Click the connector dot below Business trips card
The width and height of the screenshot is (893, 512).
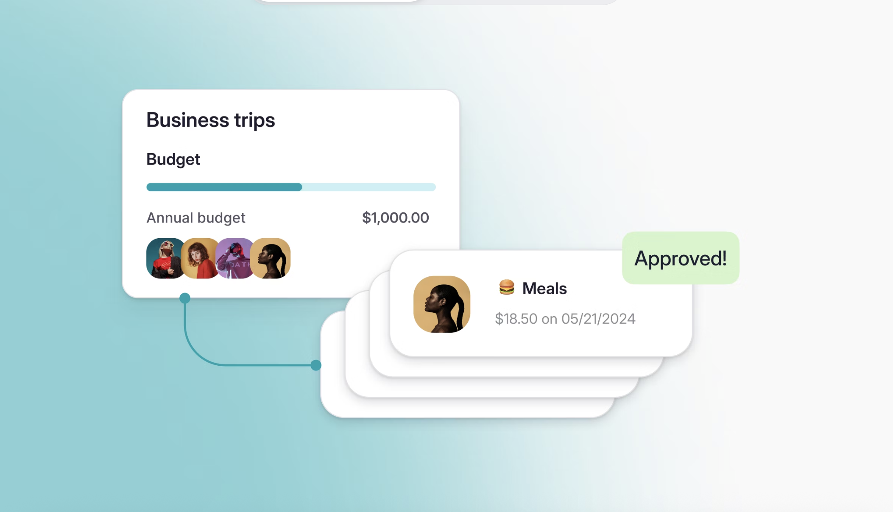[x=185, y=298]
